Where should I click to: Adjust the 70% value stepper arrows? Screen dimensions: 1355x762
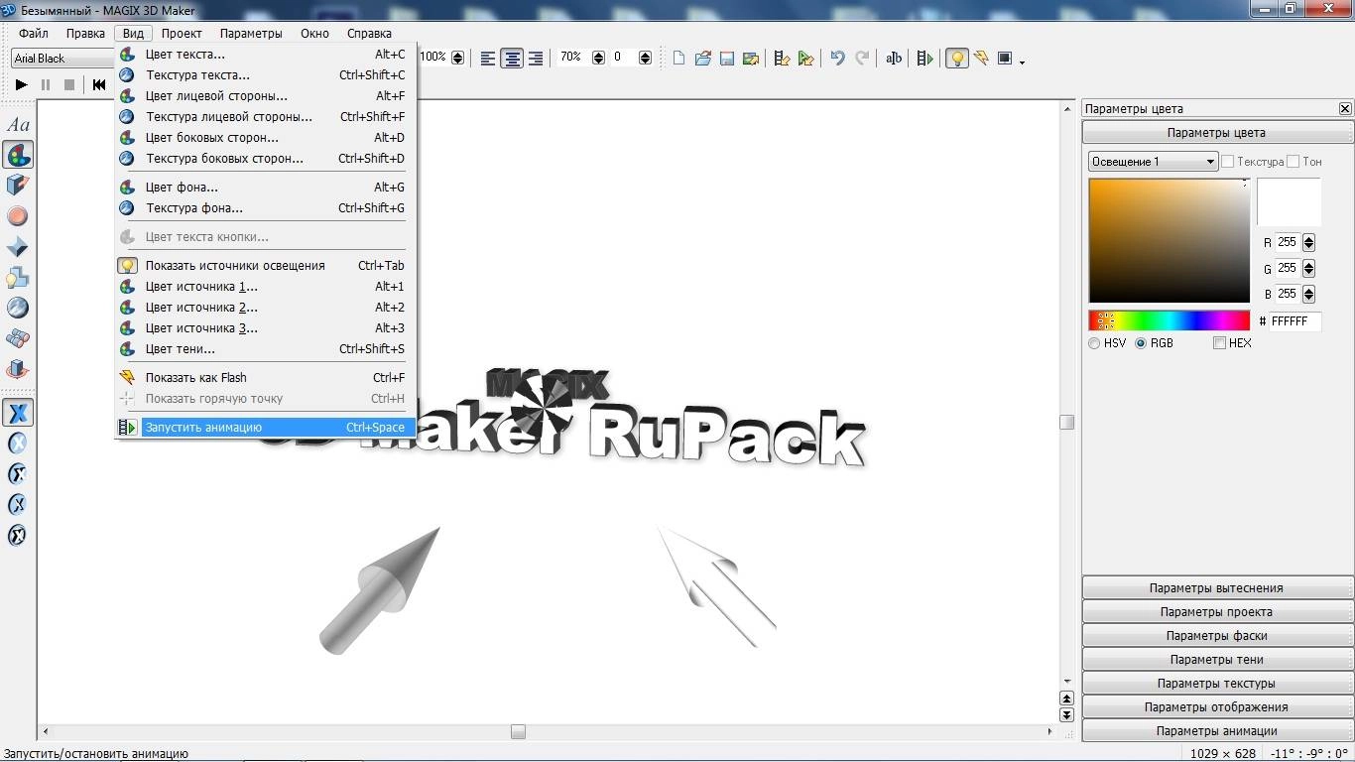click(598, 59)
